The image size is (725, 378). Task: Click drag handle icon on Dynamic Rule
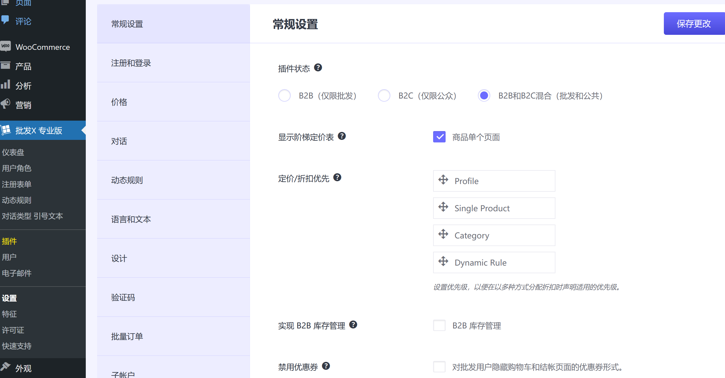pyautogui.click(x=443, y=261)
